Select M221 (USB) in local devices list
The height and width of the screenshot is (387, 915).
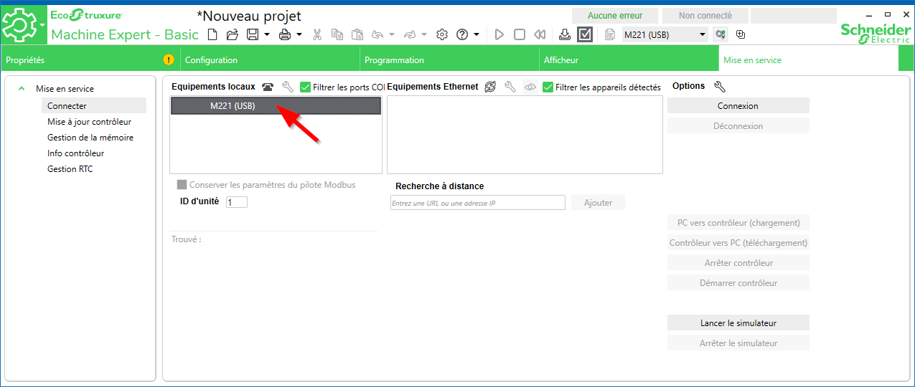[x=276, y=106]
